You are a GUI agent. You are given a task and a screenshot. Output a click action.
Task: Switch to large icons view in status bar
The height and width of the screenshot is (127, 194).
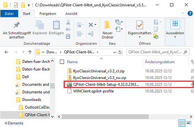(189, 123)
